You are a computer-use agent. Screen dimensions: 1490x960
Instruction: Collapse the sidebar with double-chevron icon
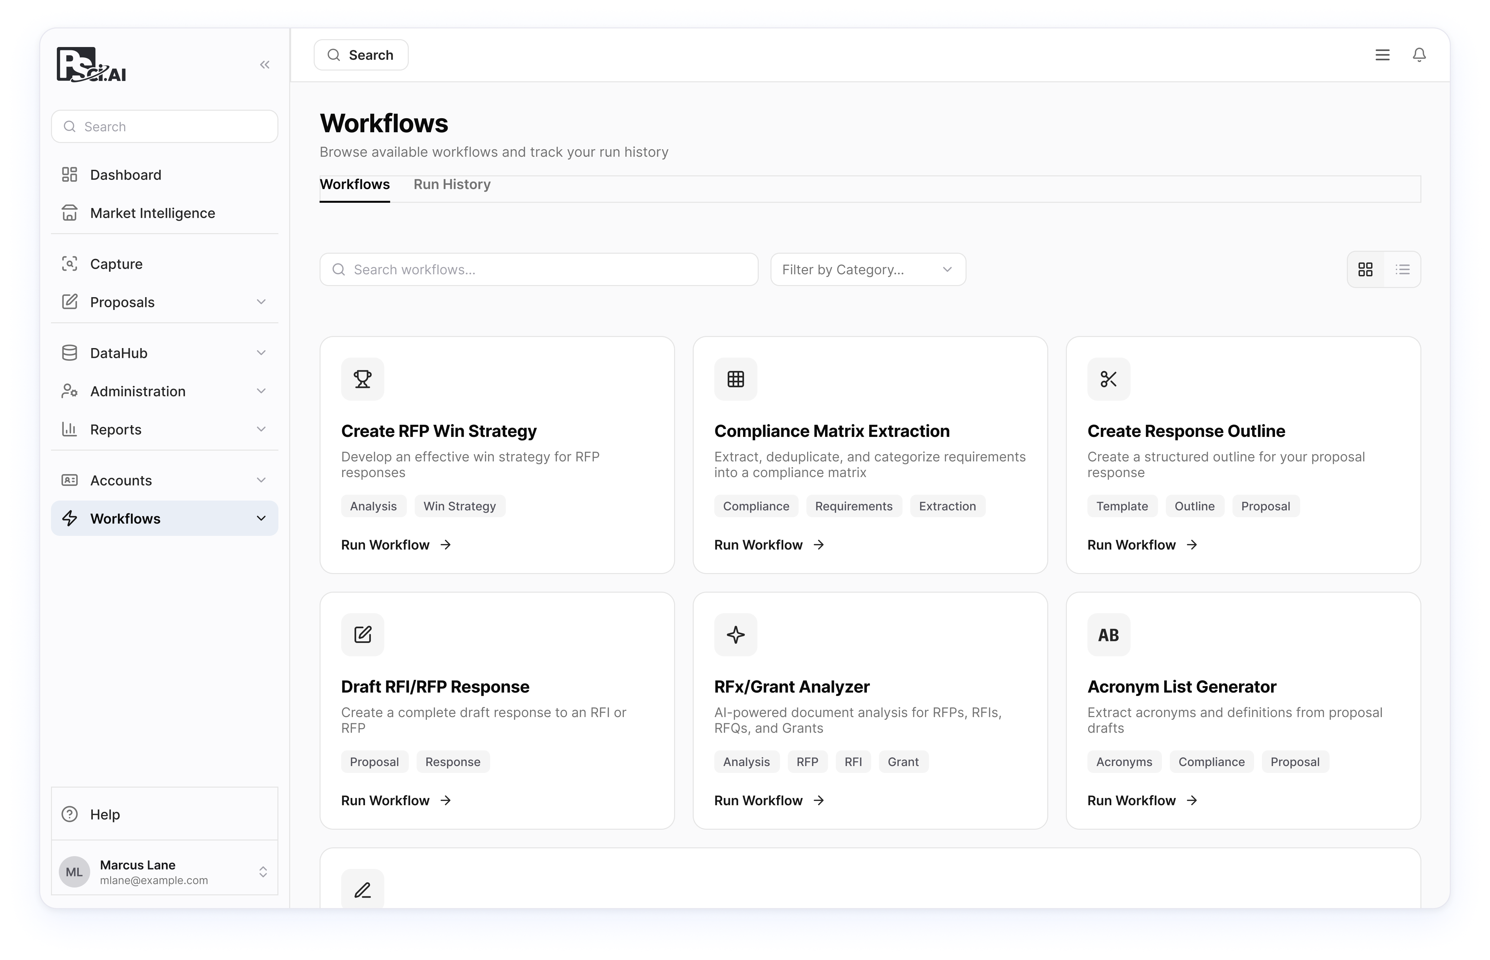click(x=264, y=65)
